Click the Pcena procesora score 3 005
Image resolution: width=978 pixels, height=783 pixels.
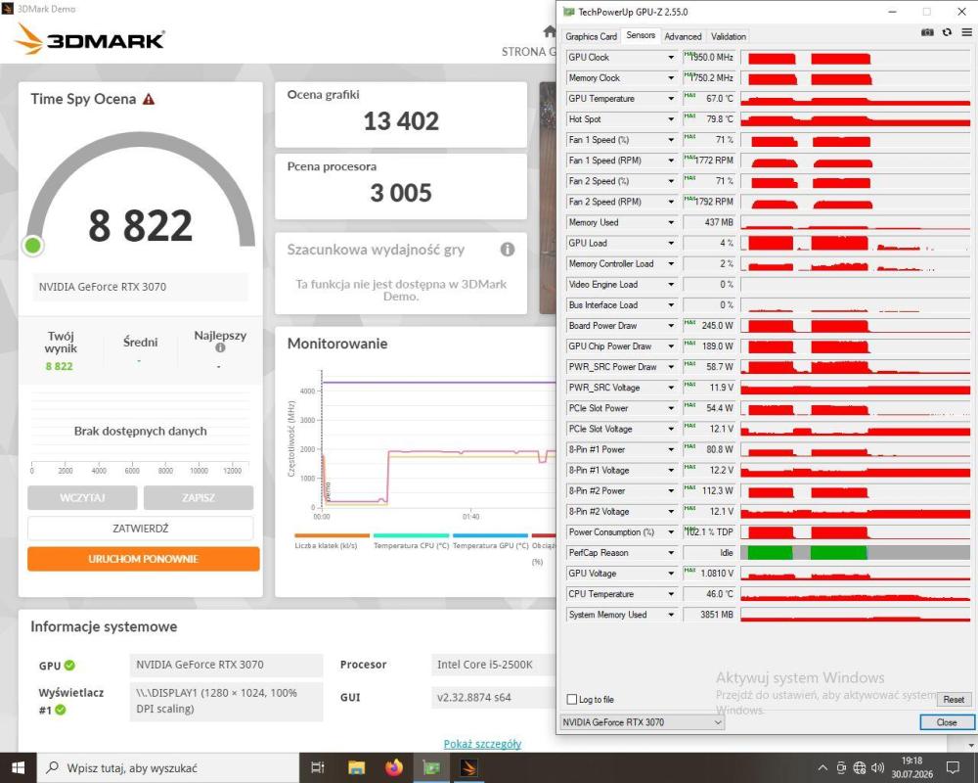(x=400, y=193)
